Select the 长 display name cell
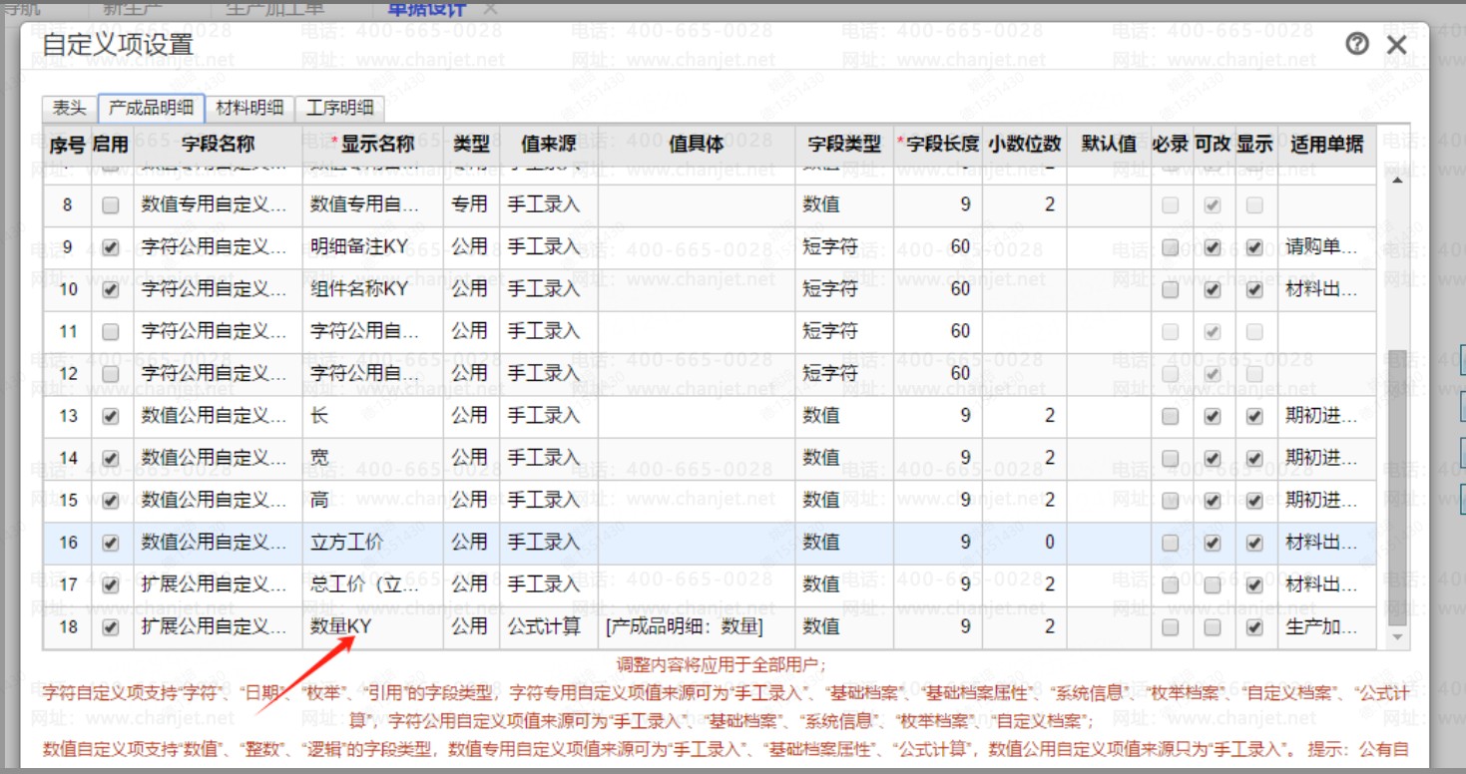This screenshot has width=1466, height=774. pos(373,416)
